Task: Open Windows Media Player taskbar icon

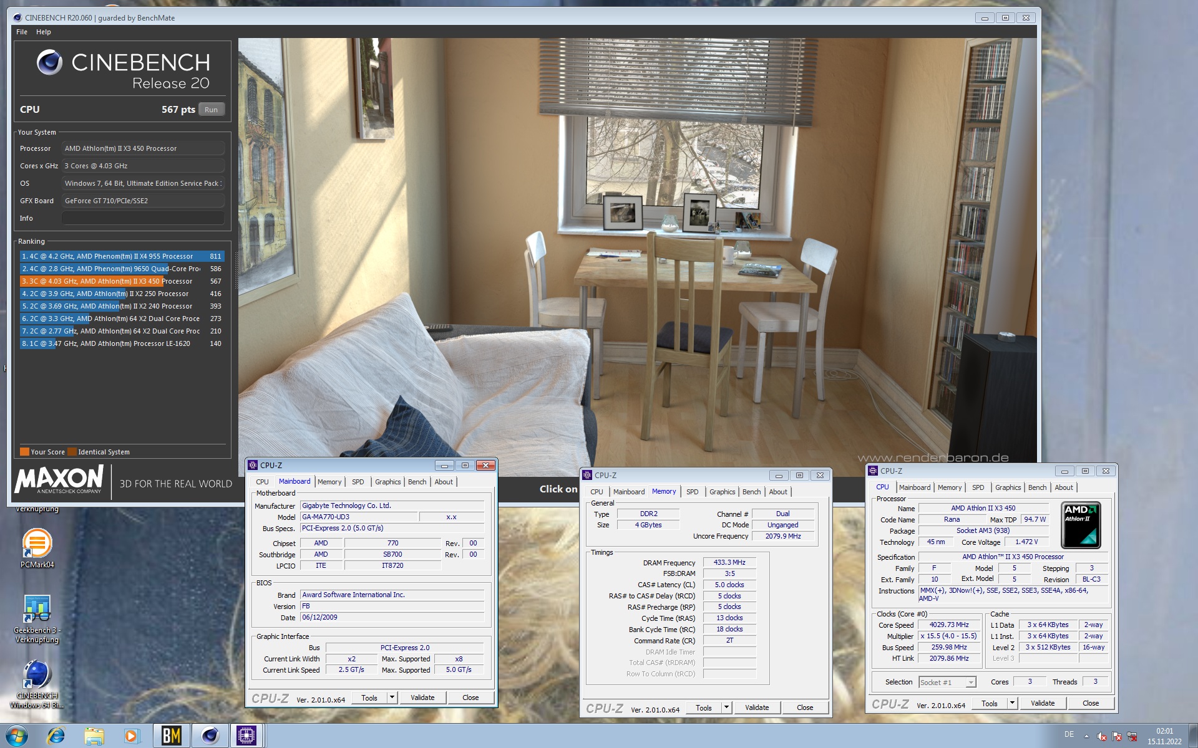Action: (132, 736)
